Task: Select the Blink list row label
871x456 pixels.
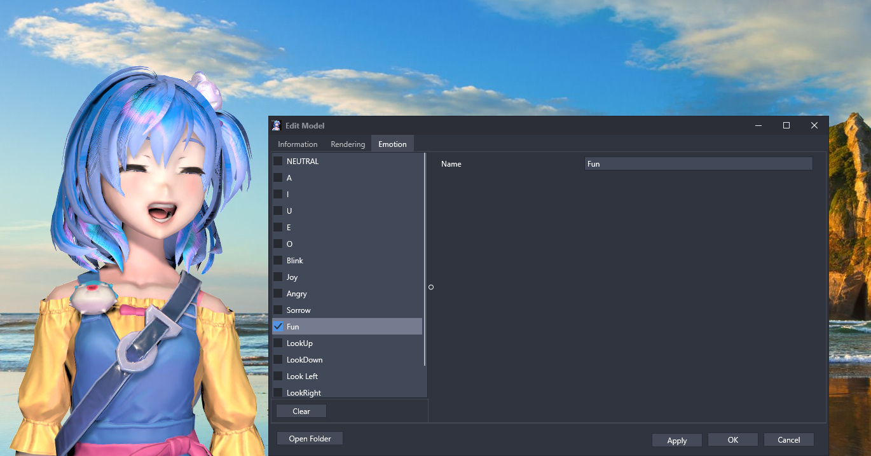Action: pyautogui.click(x=295, y=261)
